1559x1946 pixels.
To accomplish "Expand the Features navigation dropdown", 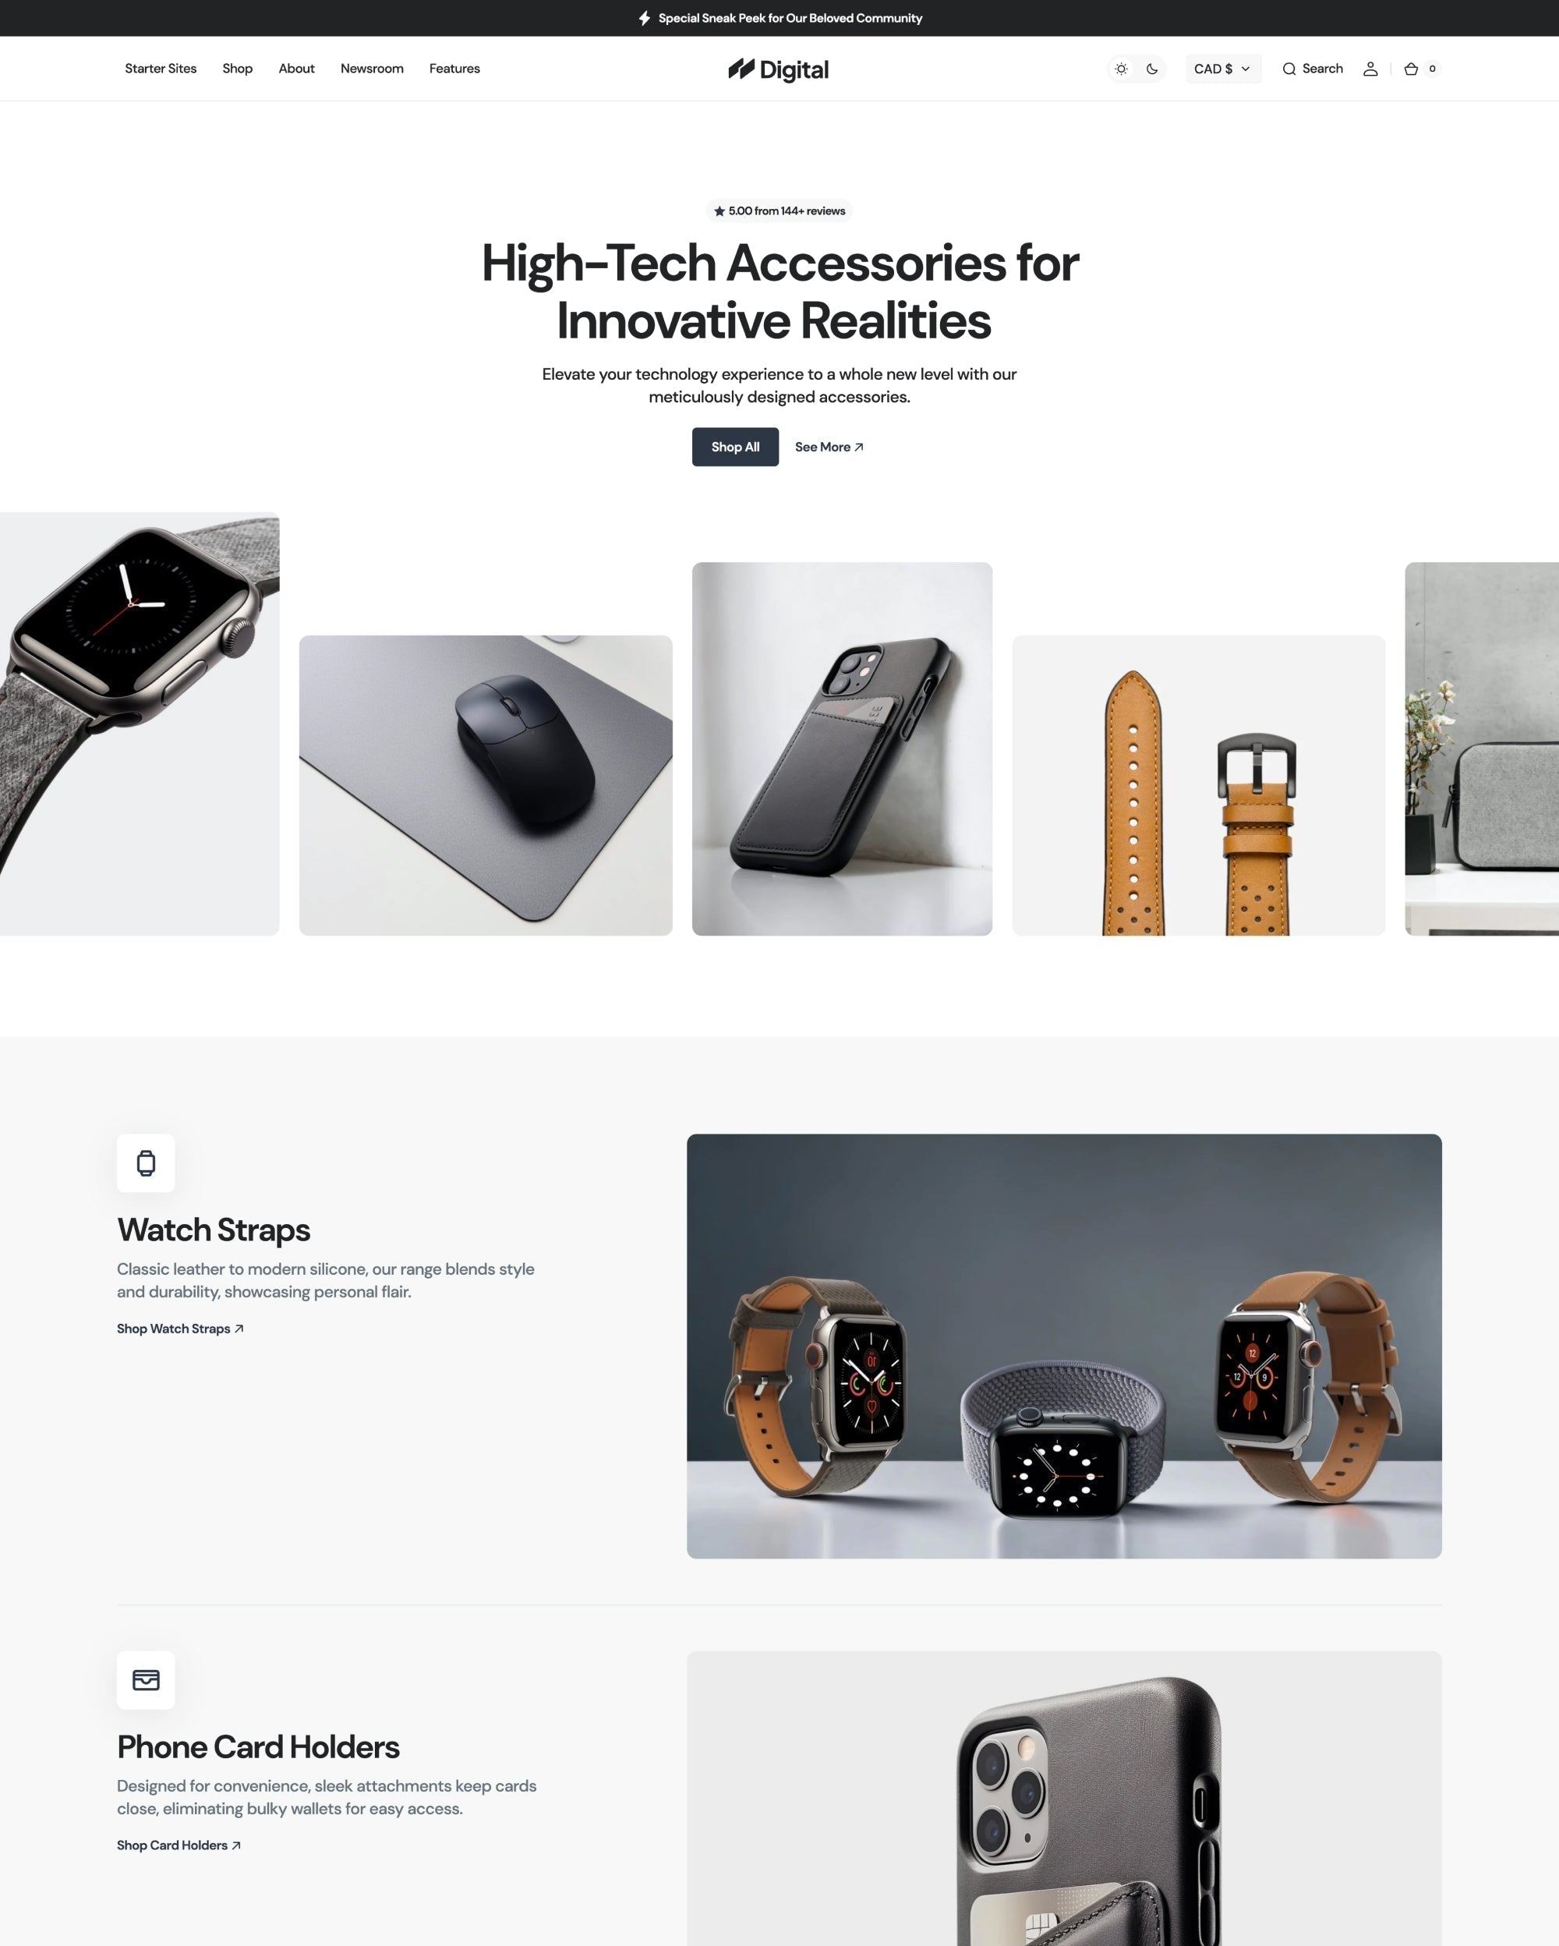I will (x=454, y=69).
